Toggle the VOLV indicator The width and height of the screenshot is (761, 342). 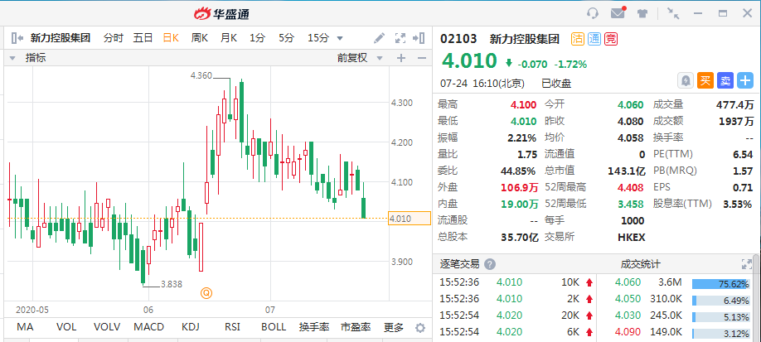pyautogui.click(x=107, y=327)
